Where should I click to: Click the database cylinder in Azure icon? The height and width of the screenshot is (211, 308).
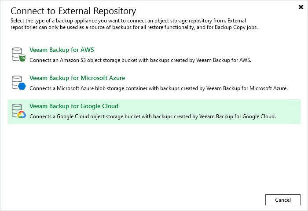17,82
